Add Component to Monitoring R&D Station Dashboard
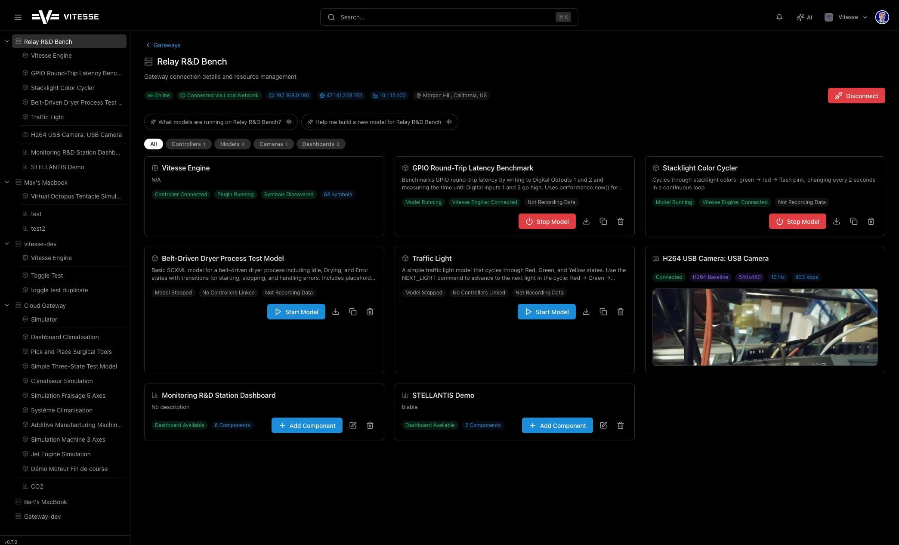The image size is (899, 545). coord(307,425)
